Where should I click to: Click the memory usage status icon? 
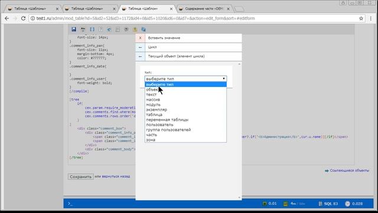tap(285, 204)
